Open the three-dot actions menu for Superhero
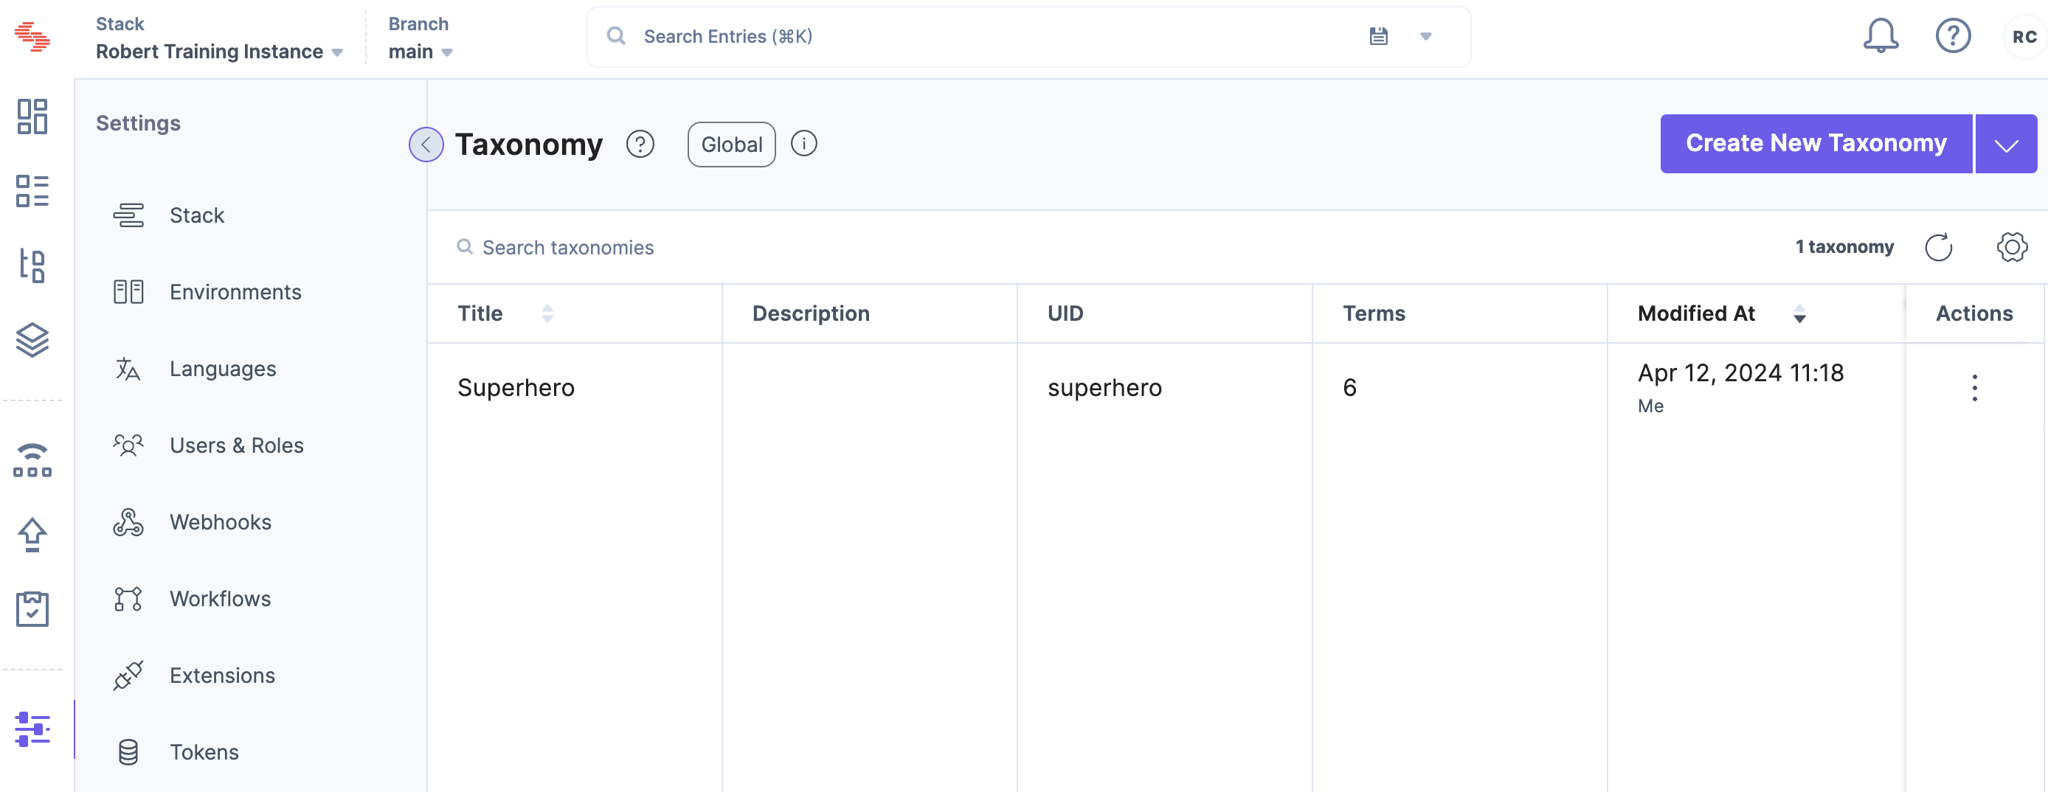The height and width of the screenshot is (792, 2048). 1974,388
